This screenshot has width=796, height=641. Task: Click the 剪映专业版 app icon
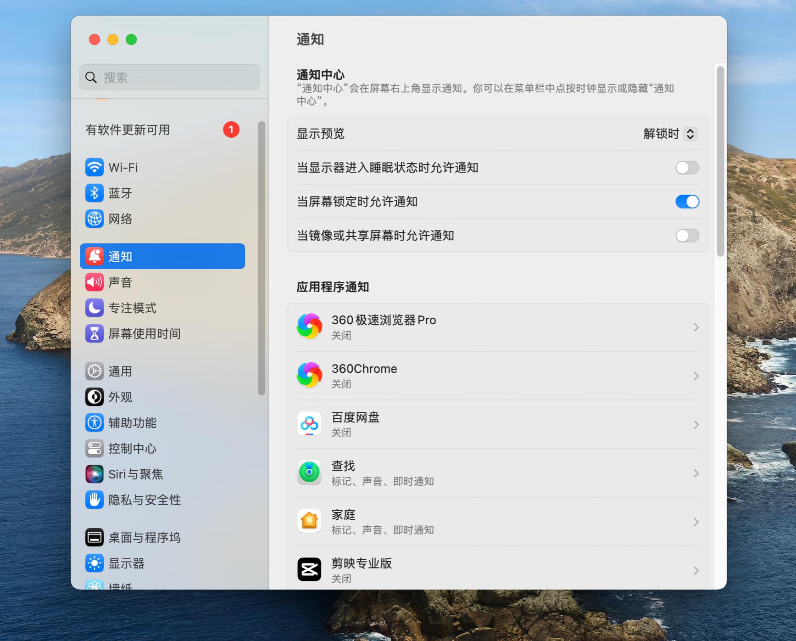click(x=309, y=569)
